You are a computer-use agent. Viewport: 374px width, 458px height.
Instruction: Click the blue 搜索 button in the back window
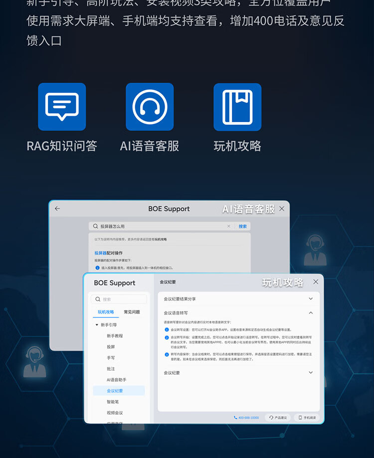[x=242, y=226]
